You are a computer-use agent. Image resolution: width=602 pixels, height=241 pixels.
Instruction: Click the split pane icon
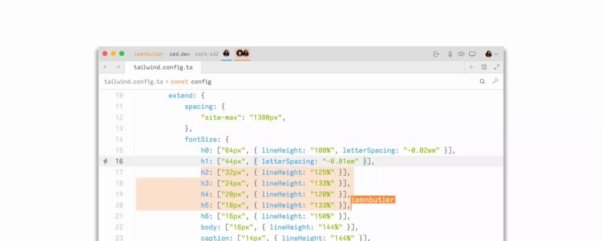click(x=484, y=67)
